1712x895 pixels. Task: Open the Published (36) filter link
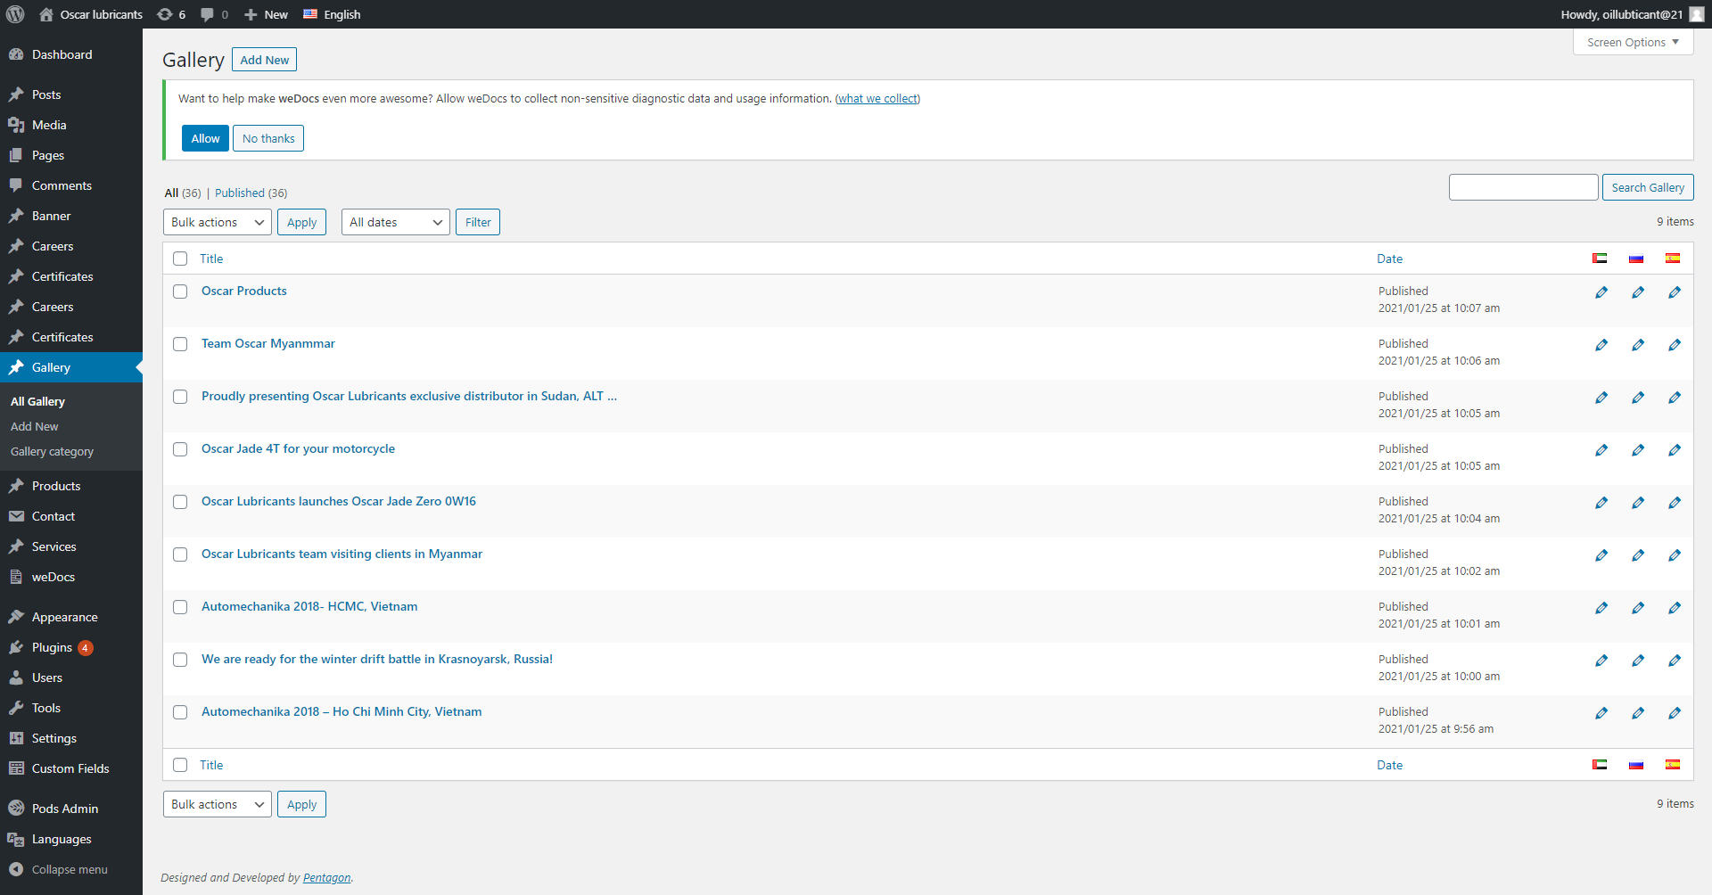point(251,193)
